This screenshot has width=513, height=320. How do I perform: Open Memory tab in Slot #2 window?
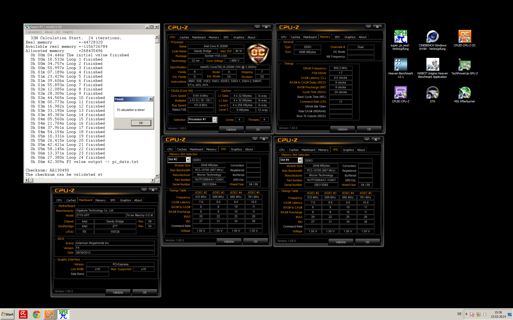point(211,149)
